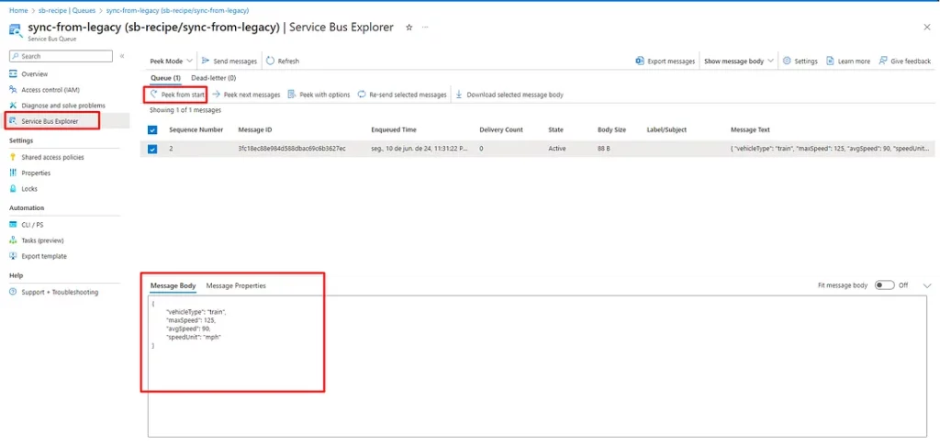This screenshot has width=940, height=446.
Task: Click Peek with options
Action: [x=319, y=95]
